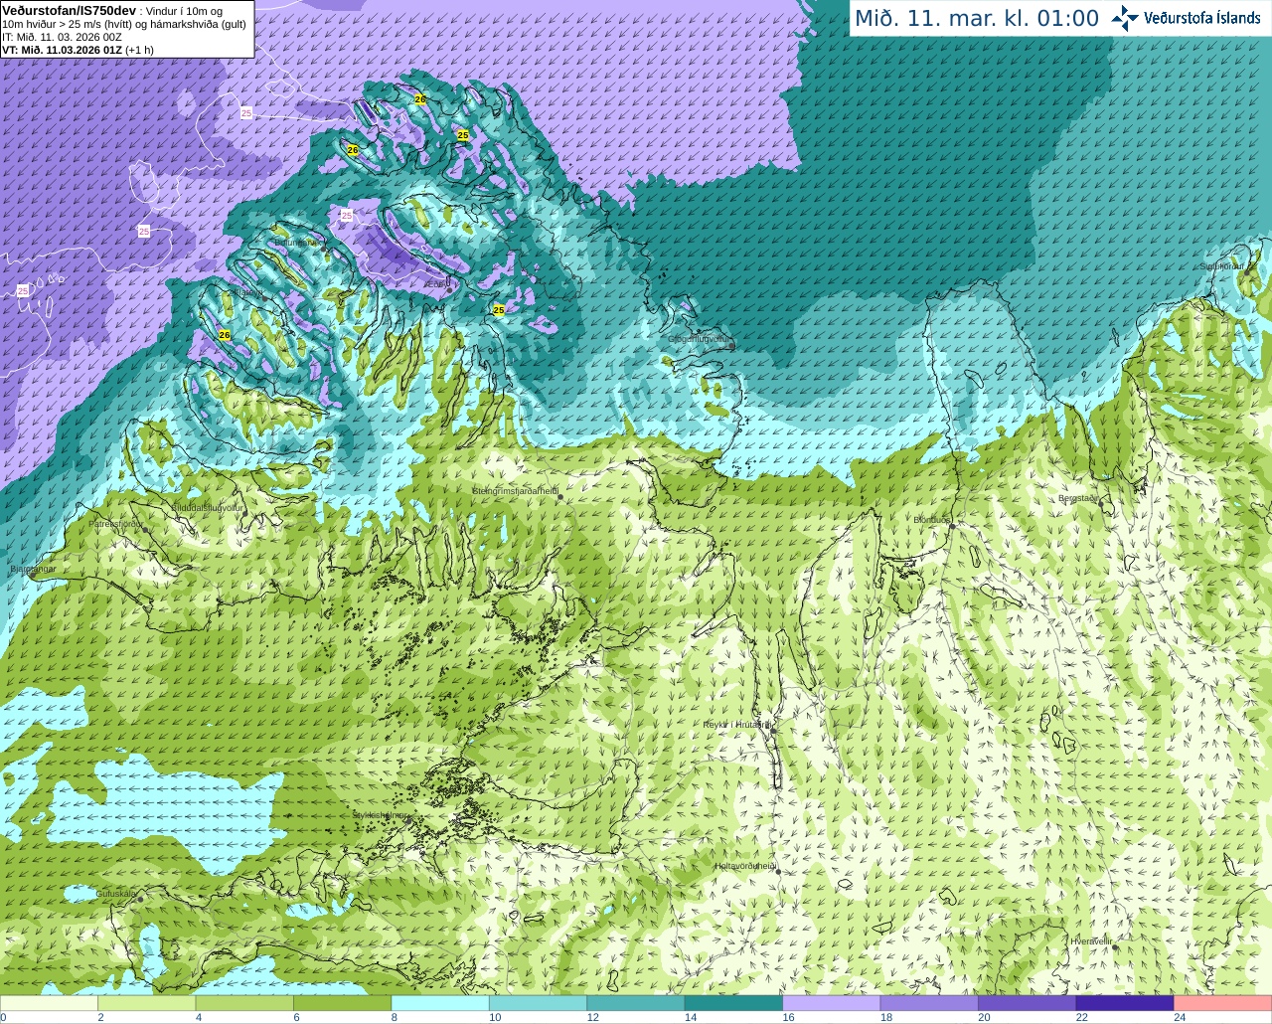Click the Hveravellir station dot
Image resolution: width=1272 pixels, height=1024 pixels.
[x=1117, y=947]
